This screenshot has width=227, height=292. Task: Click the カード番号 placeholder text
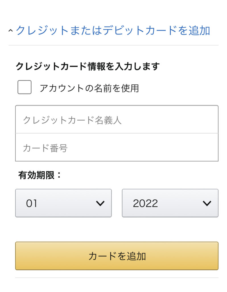click(45, 148)
